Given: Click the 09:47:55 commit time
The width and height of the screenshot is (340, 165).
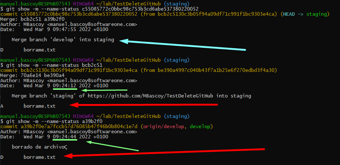Looking at the screenshot, I should pos(65,29).
